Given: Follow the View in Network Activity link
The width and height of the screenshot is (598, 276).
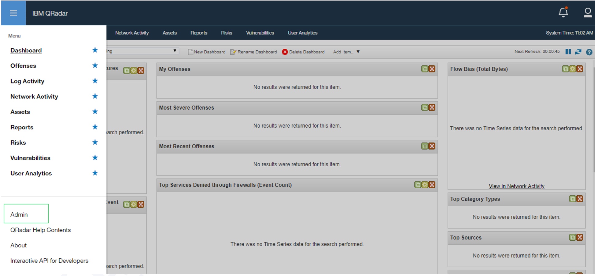Looking at the screenshot, I should [516, 186].
